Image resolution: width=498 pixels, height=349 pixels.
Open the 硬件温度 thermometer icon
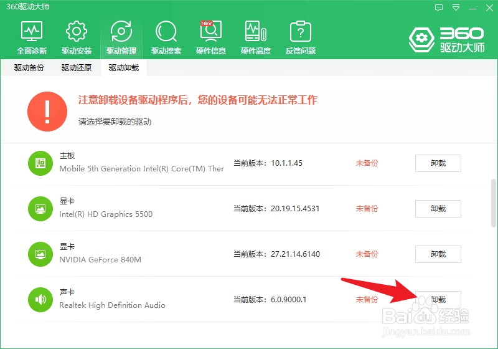tap(256, 37)
